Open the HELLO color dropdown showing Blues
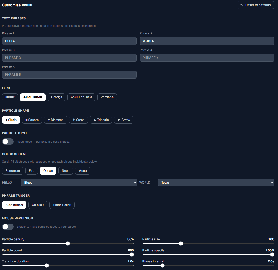This screenshot has width=278, height=270. [79, 183]
